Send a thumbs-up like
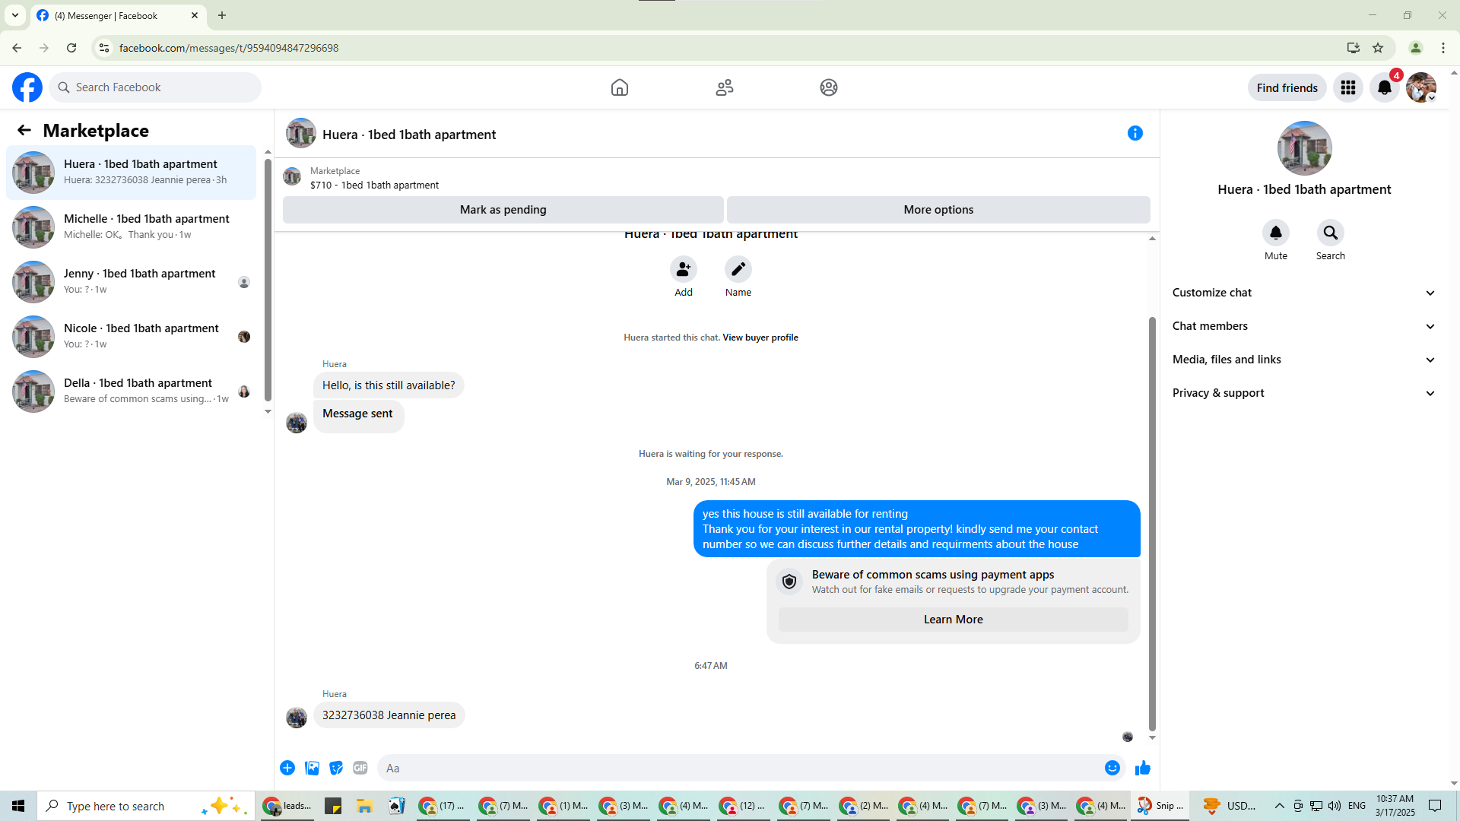Viewport: 1460px width, 821px height. pyautogui.click(x=1143, y=768)
